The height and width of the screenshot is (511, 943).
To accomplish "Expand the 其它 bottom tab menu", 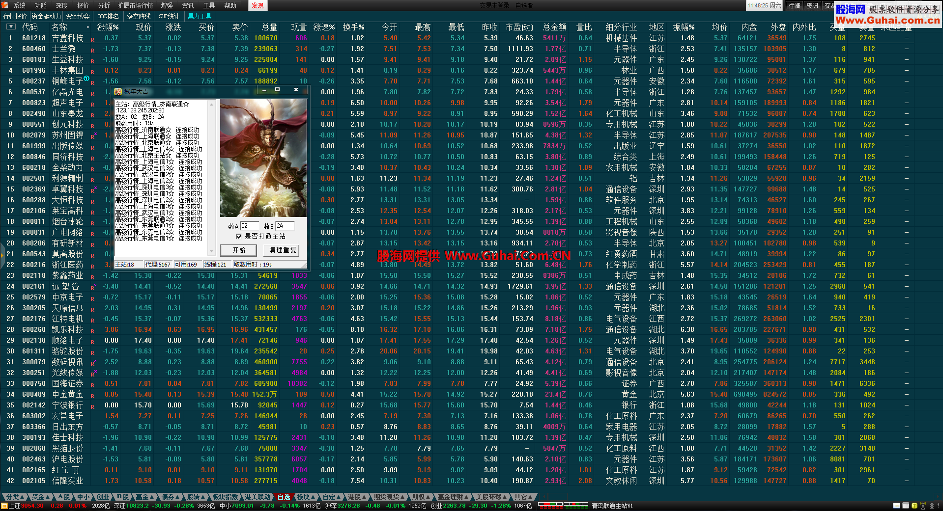I will pos(523,497).
